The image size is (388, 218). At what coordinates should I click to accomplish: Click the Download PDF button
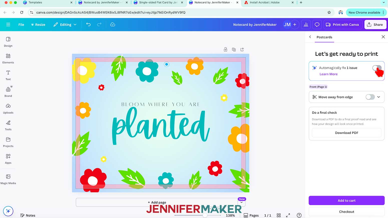click(x=346, y=133)
